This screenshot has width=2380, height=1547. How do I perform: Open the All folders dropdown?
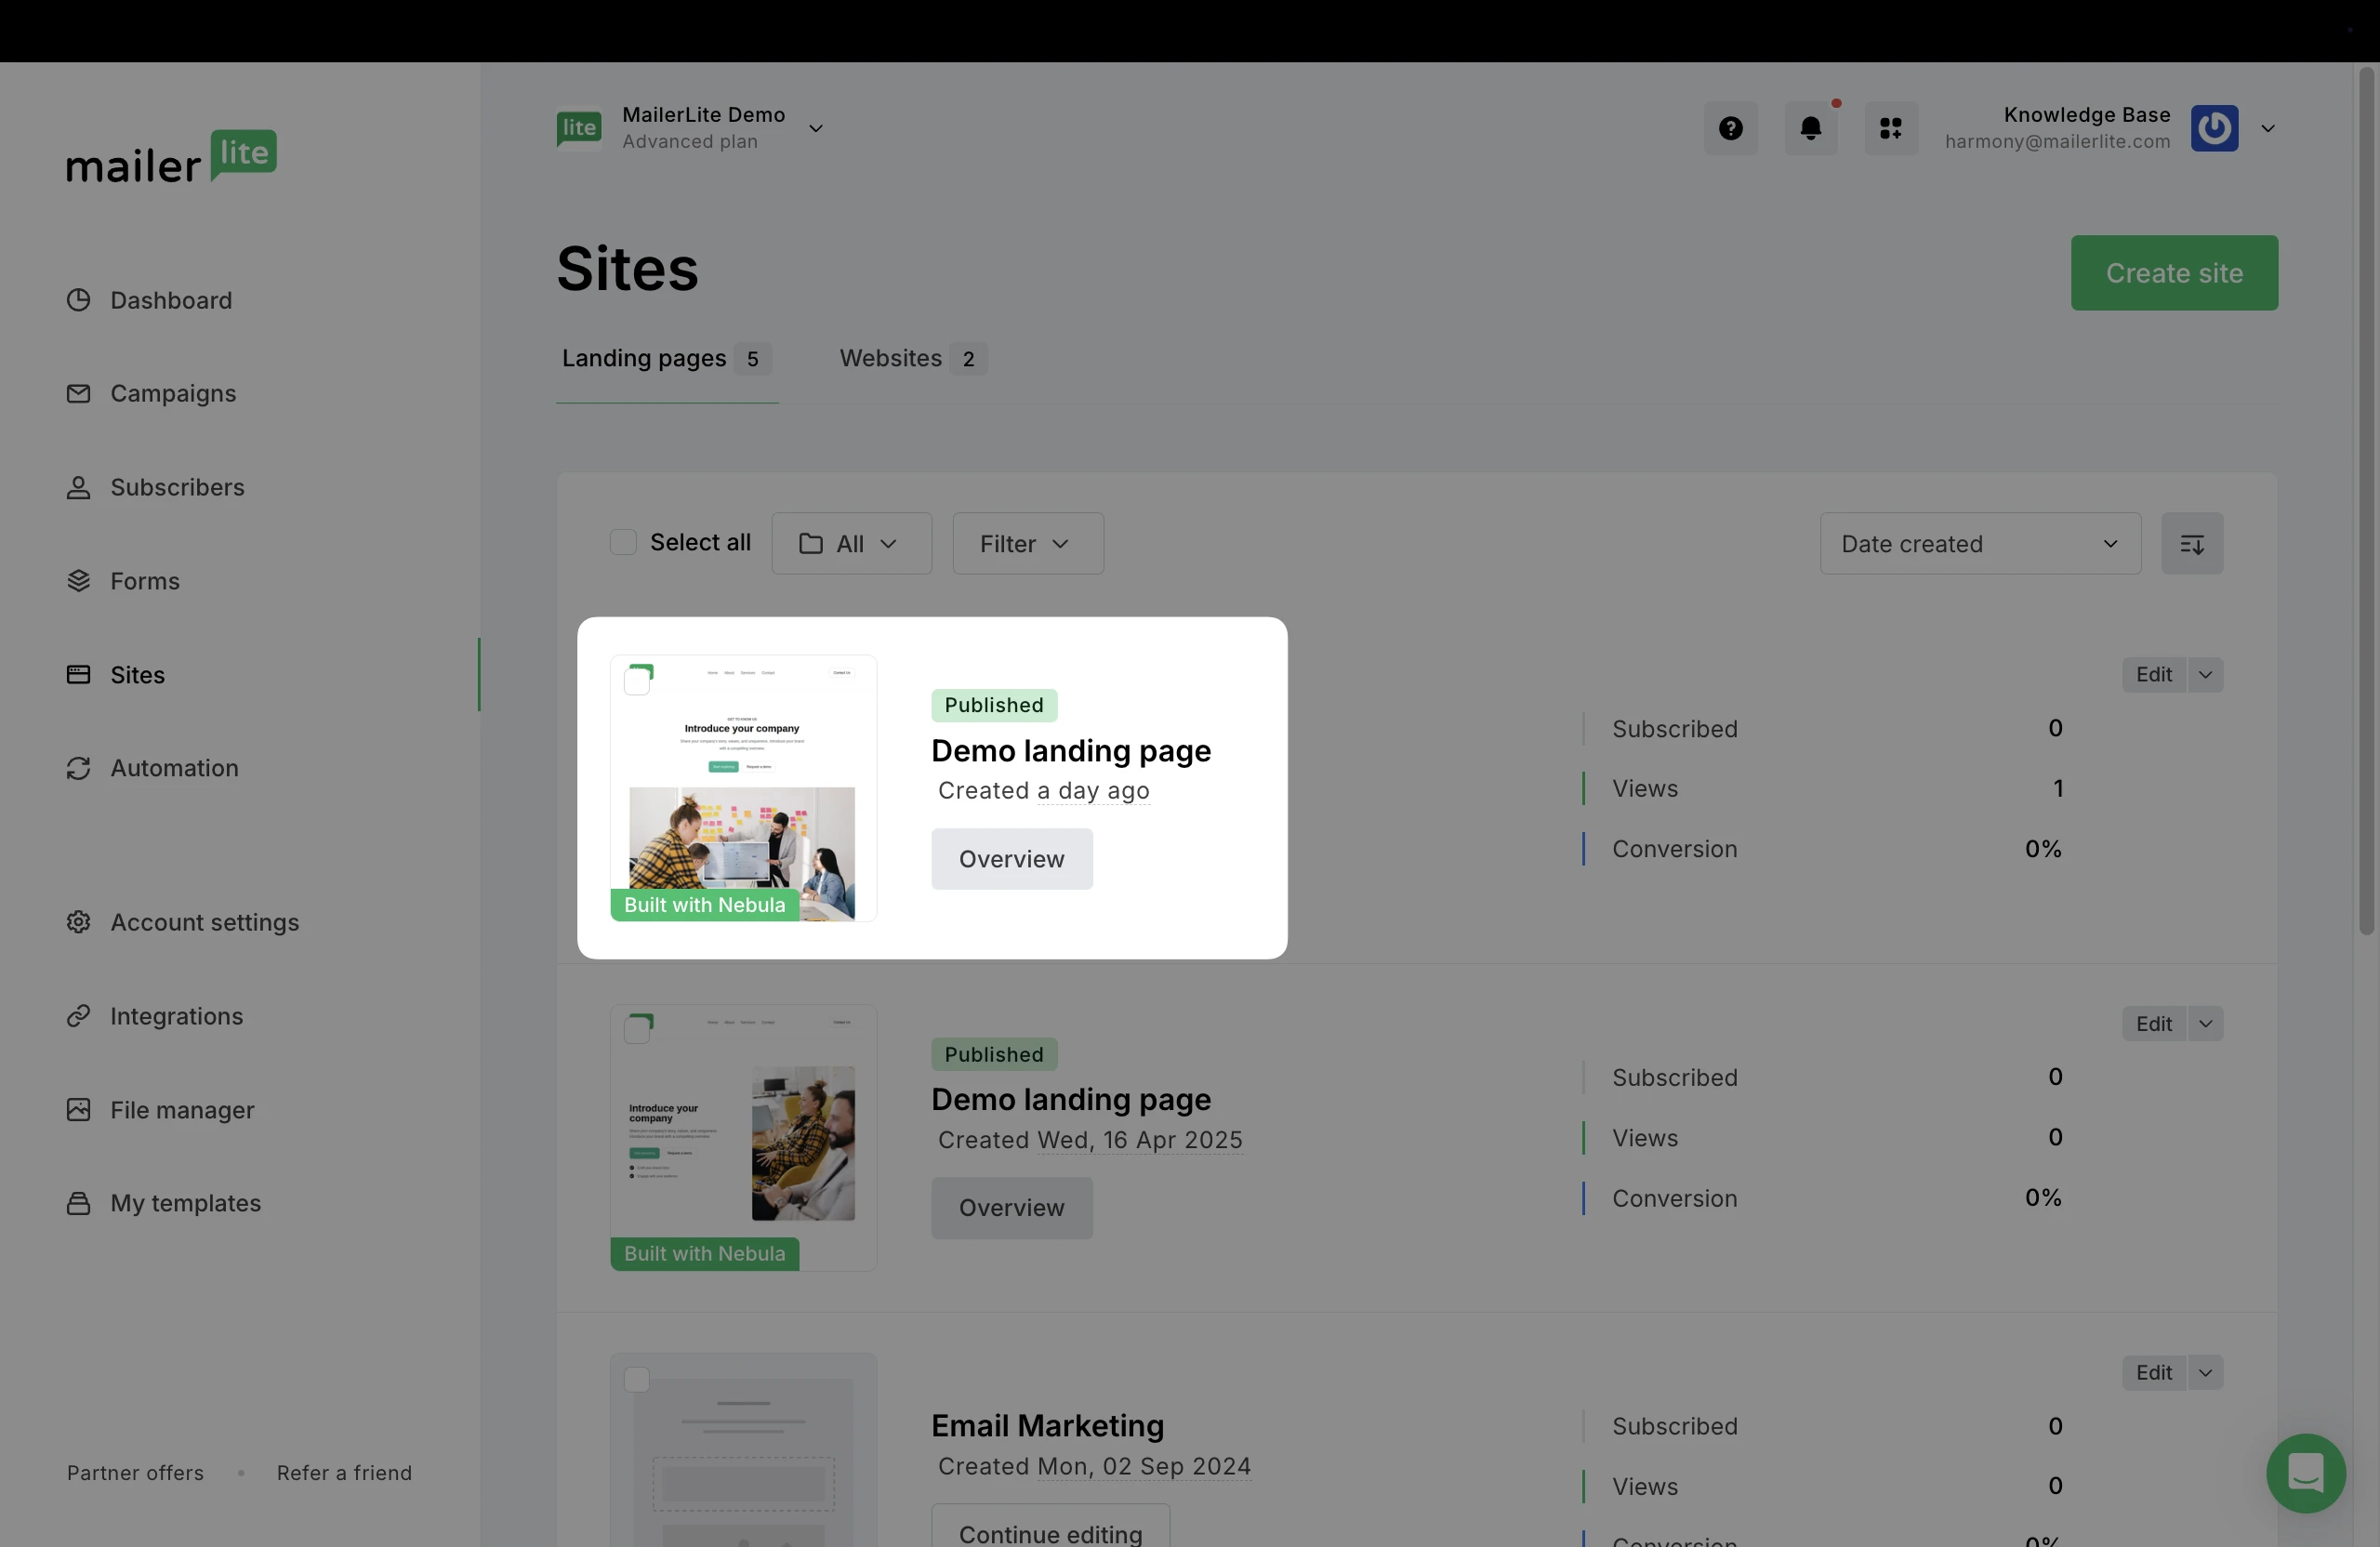850,544
